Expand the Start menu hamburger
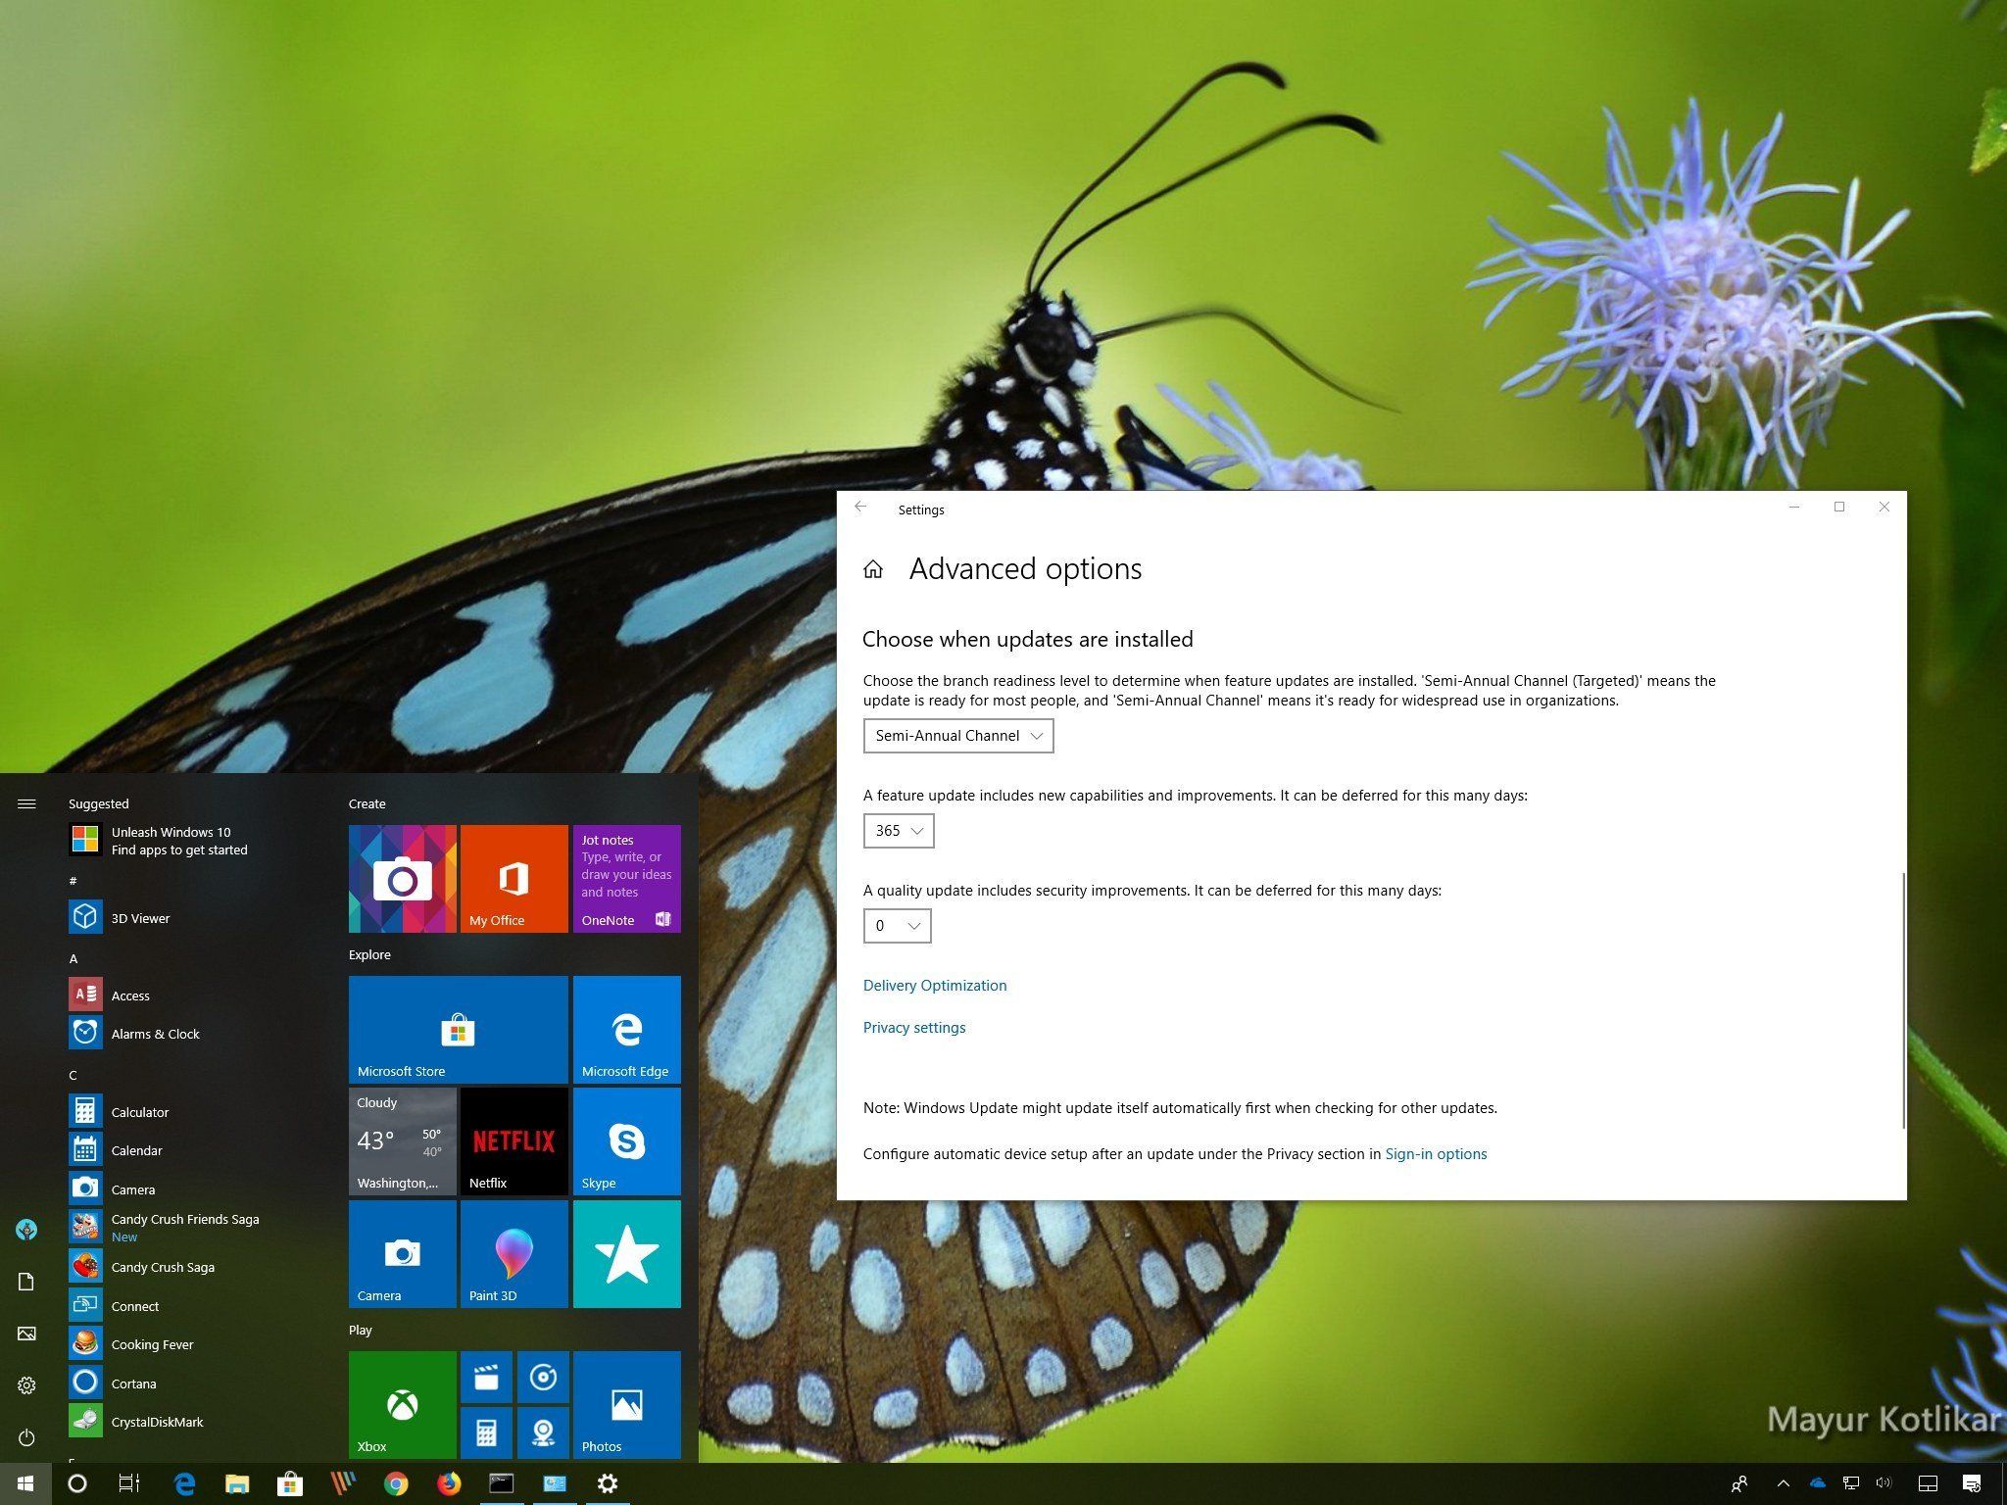 pyautogui.click(x=26, y=803)
